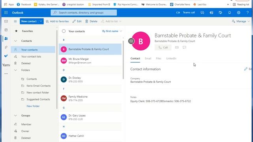The width and height of the screenshot is (253, 142).
Task: Open Deleted under Groups
Action: tap(26, 138)
